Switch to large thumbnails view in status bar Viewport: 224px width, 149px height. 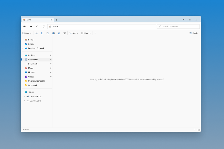point(198,130)
